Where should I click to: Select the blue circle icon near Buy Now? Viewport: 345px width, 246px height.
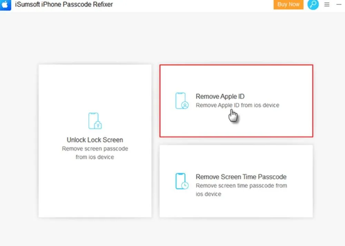313,4
